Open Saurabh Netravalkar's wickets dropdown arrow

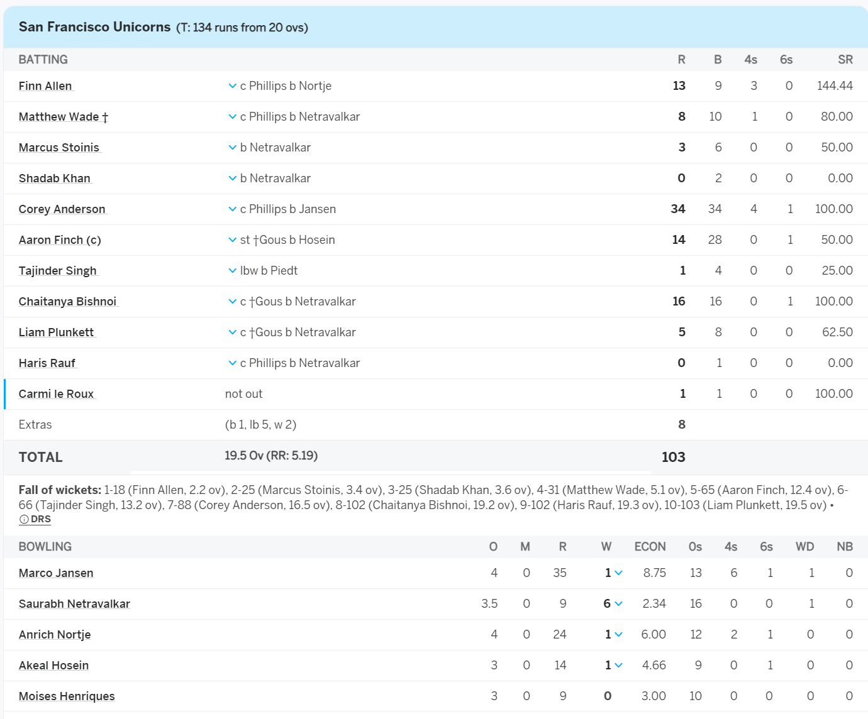coord(618,604)
